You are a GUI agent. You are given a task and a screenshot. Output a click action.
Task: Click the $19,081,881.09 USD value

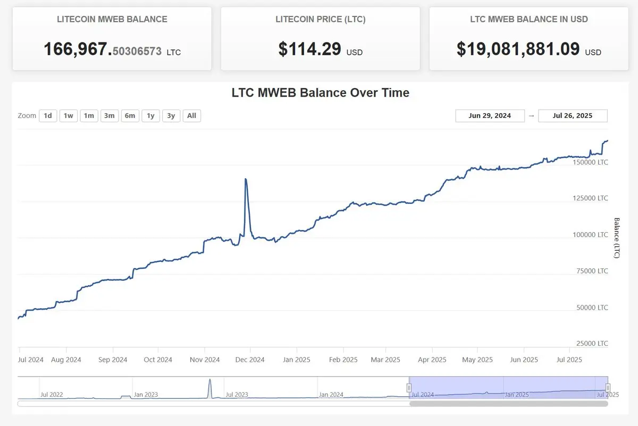point(529,49)
